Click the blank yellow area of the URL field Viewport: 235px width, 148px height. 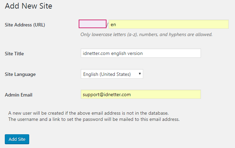[172, 24]
